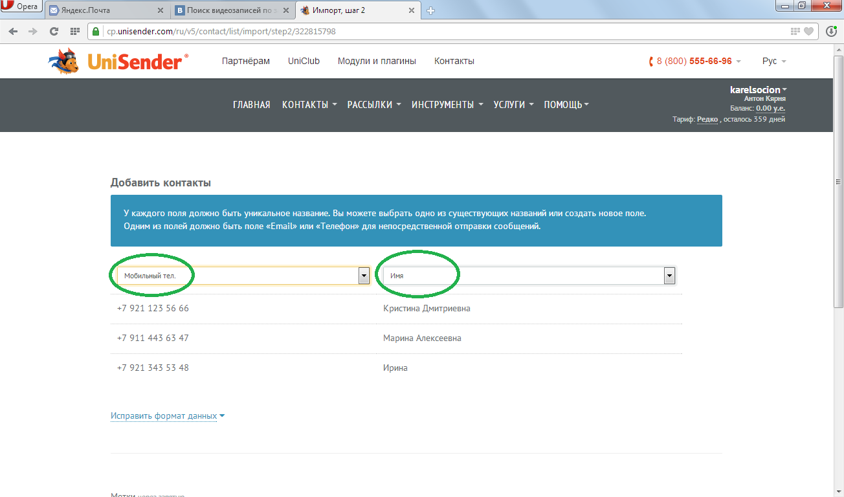Viewport: 844px width, 497px height.
Task: Open the Имя field dropdown arrow
Action: pos(670,276)
